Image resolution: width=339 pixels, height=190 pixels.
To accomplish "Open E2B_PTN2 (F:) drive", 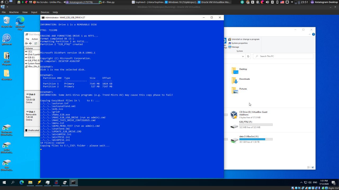I will pos(251,125).
